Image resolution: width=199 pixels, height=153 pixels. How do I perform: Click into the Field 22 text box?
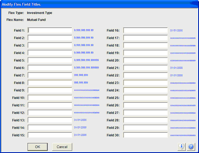tap(146, 75)
